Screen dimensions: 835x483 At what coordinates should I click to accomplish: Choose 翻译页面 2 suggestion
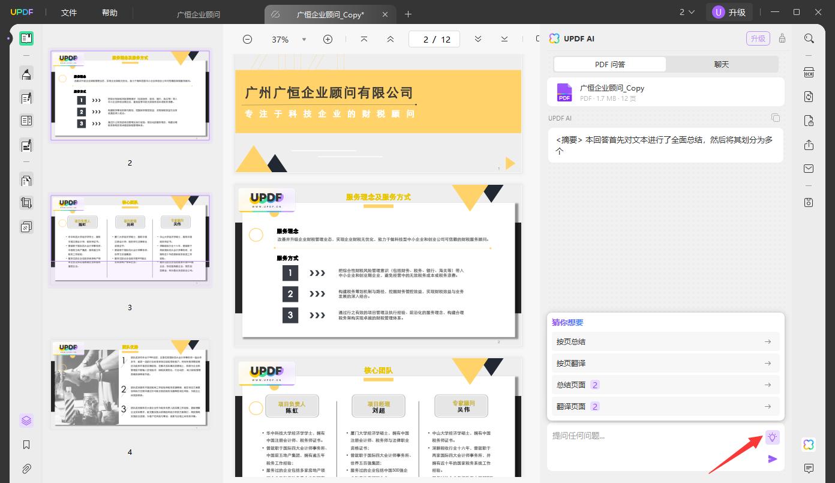point(666,406)
